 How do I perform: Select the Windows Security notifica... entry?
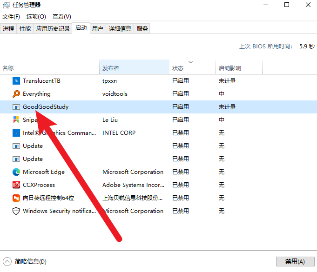60,211
